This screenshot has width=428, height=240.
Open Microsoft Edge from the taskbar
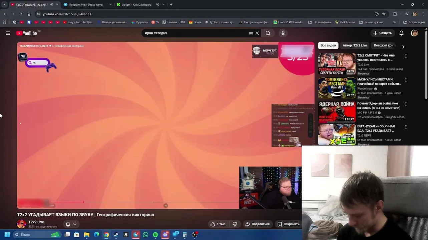point(96,235)
